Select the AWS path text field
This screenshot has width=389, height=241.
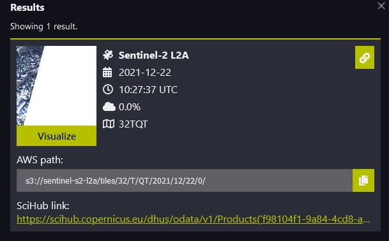(185, 180)
